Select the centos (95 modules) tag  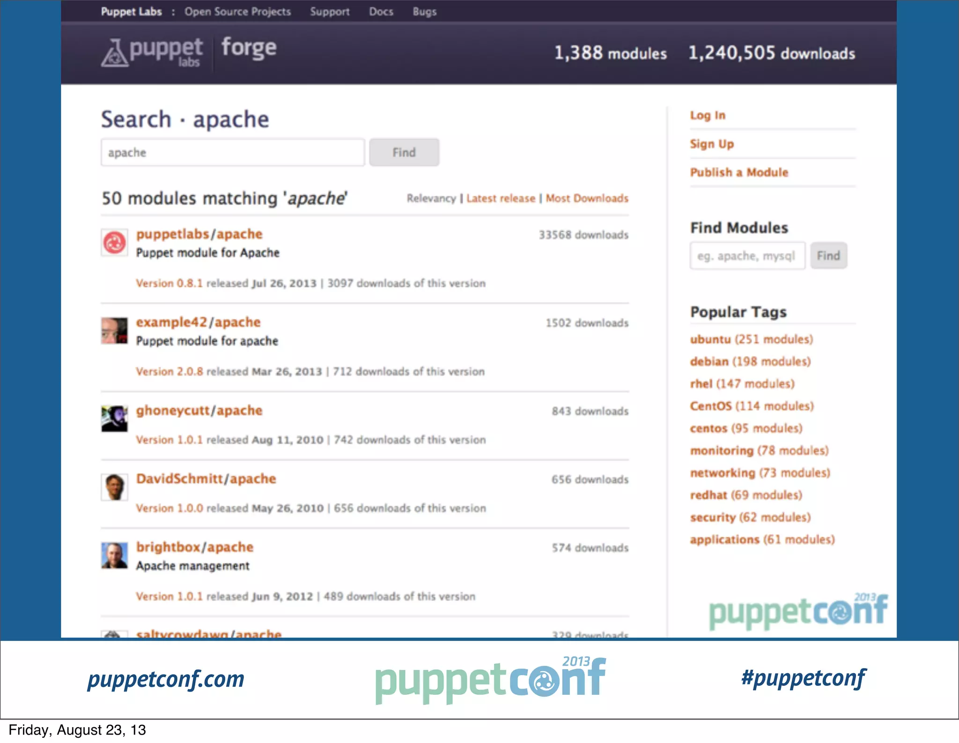click(x=746, y=428)
